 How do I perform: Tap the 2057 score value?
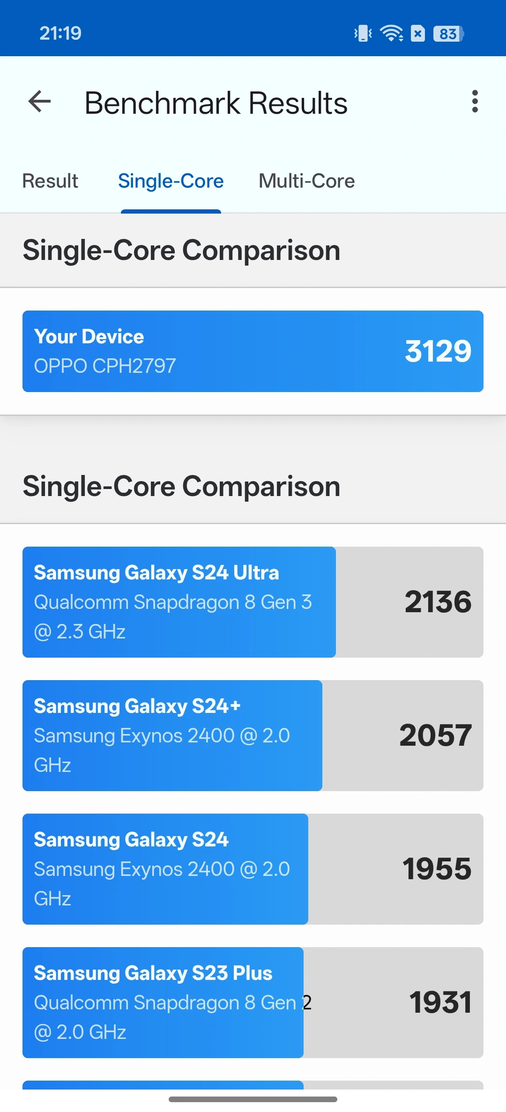click(435, 735)
